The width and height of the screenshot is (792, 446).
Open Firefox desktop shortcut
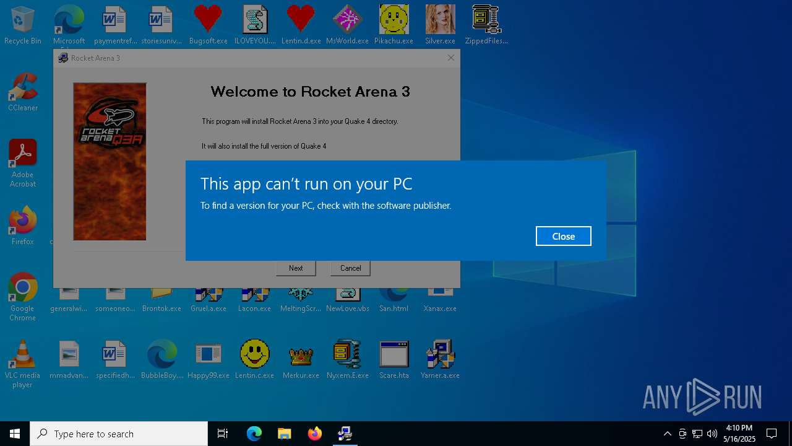tap(23, 226)
